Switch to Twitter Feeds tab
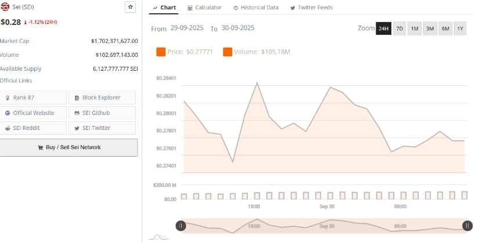 point(311,8)
